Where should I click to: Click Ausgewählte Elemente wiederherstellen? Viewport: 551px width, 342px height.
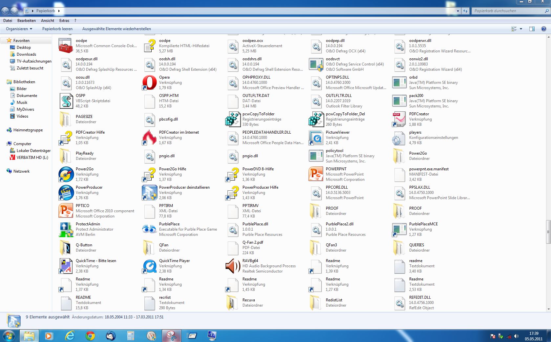117,29
